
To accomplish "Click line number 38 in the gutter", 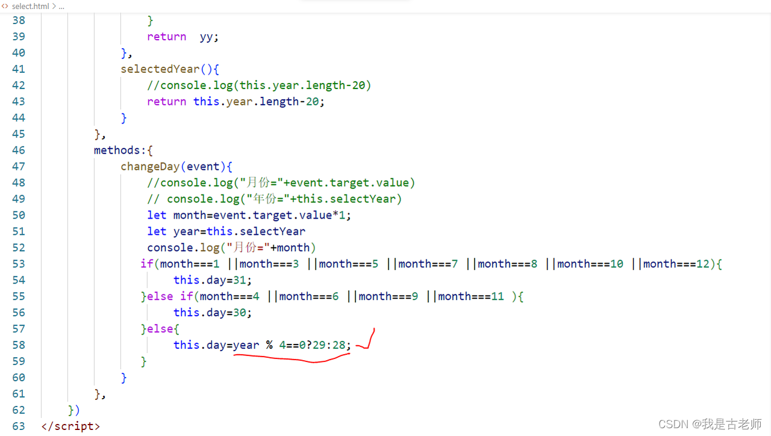I will (x=19, y=20).
